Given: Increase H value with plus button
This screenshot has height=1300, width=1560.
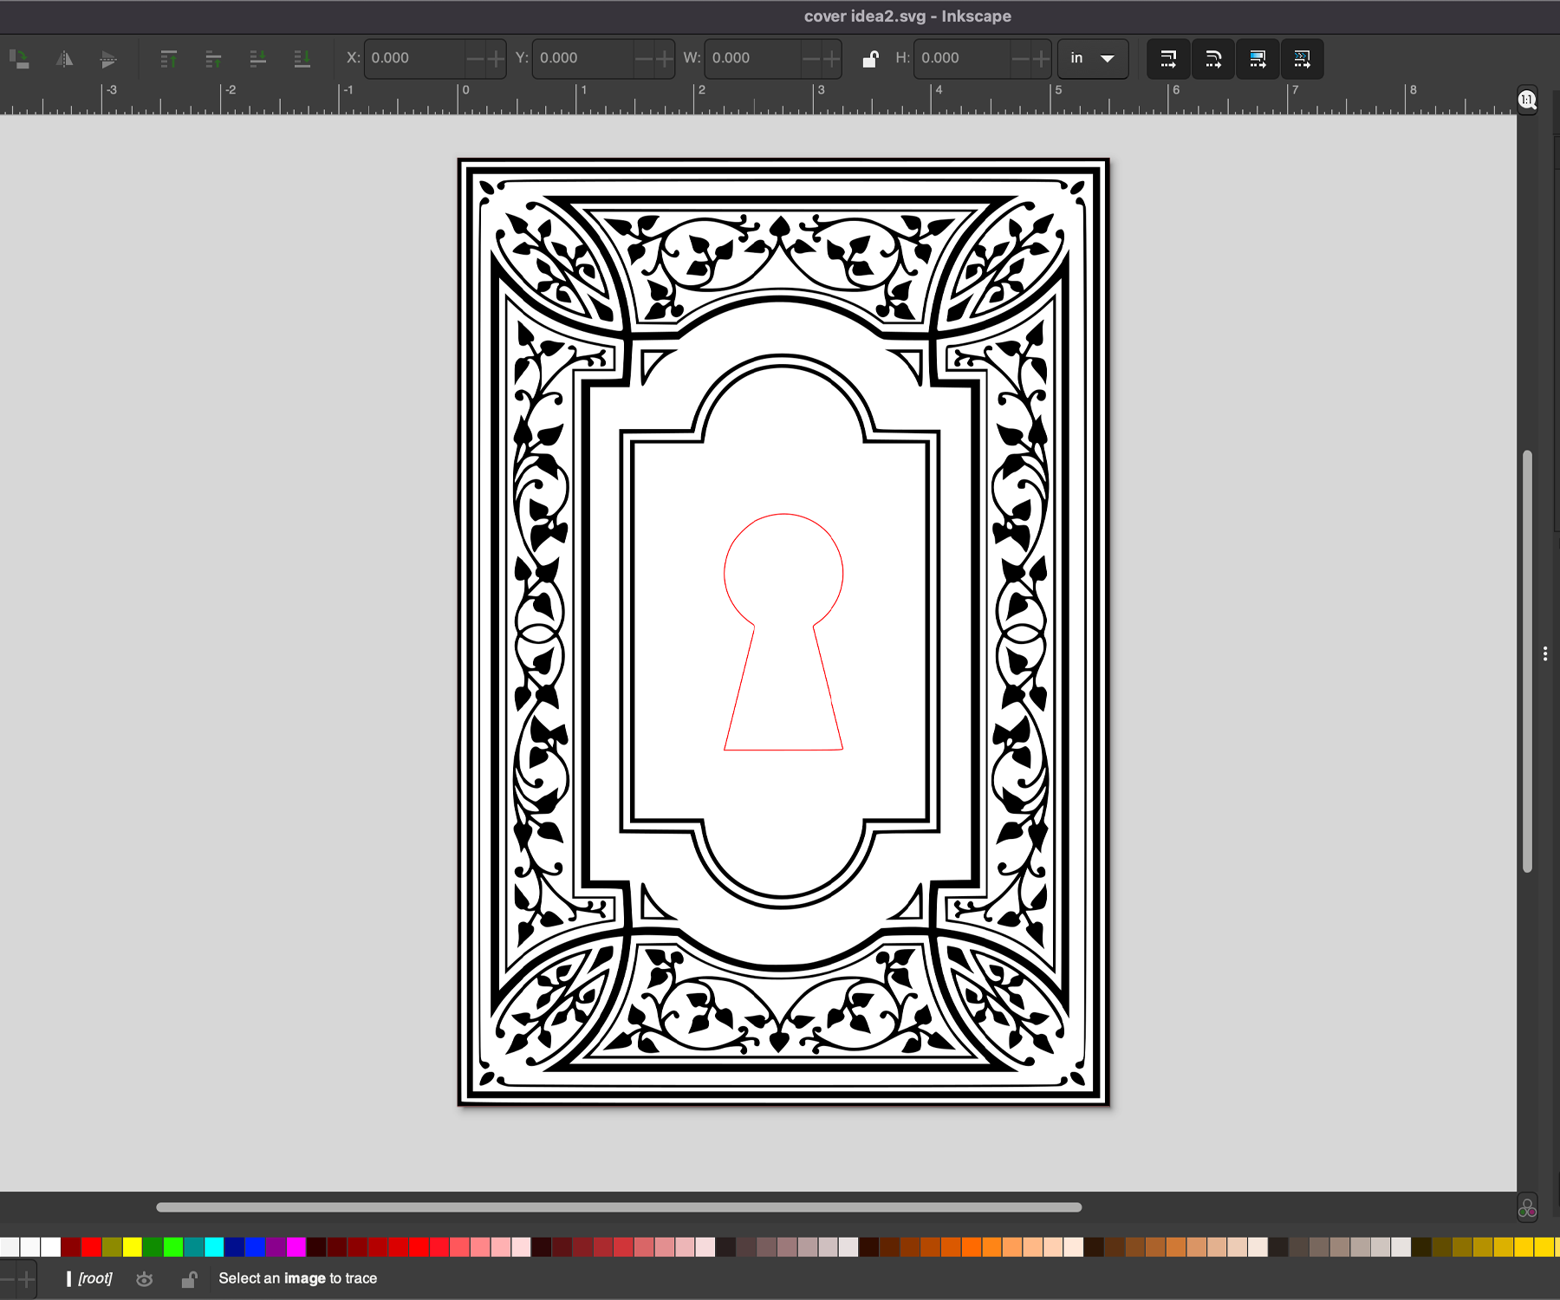Looking at the screenshot, I should [x=1041, y=59].
